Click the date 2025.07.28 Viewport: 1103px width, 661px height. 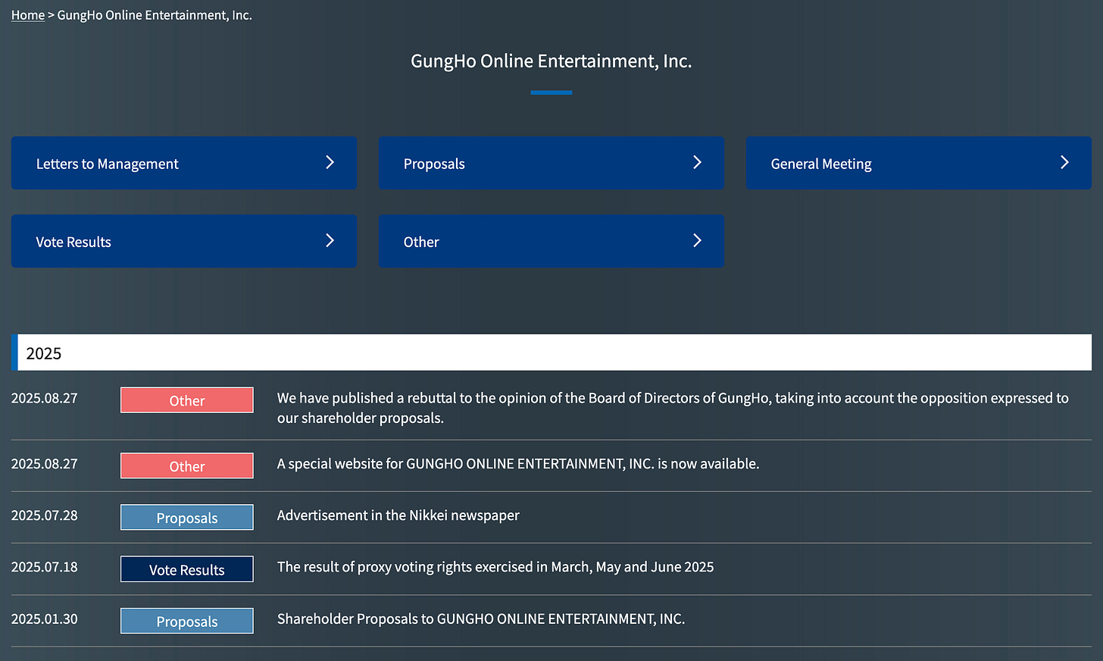click(x=45, y=515)
